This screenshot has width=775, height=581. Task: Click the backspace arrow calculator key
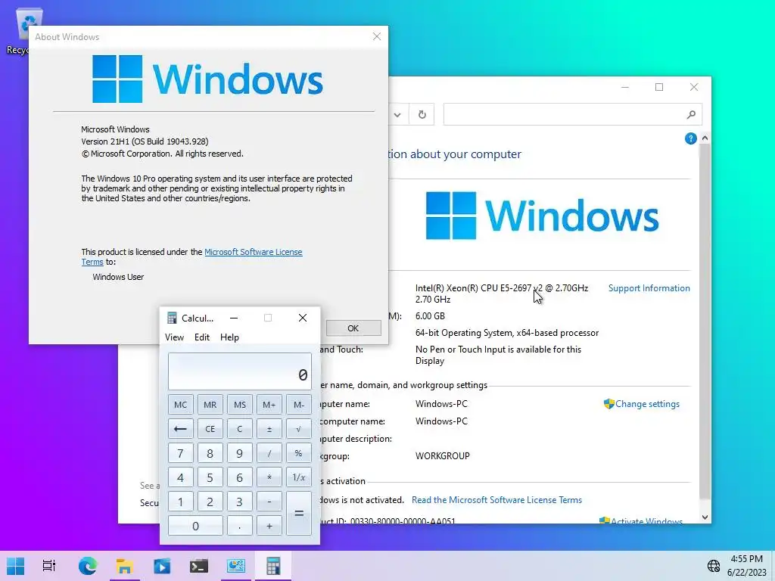pyautogui.click(x=180, y=429)
